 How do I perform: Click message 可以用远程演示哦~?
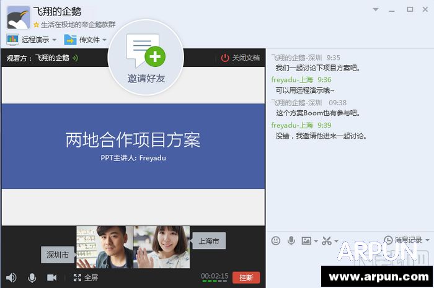click(305, 90)
